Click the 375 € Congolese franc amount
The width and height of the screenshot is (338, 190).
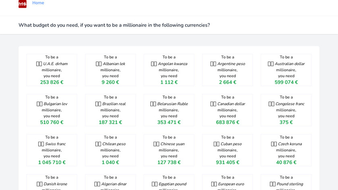point(286,122)
